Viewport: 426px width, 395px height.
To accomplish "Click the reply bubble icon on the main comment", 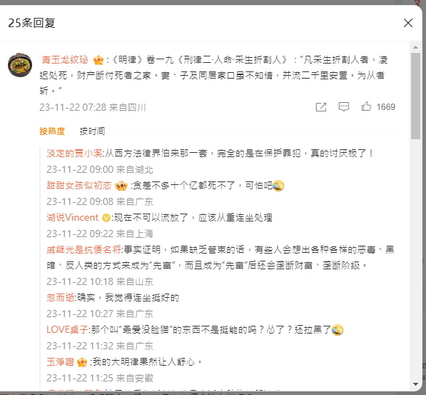I will click(344, 106).
